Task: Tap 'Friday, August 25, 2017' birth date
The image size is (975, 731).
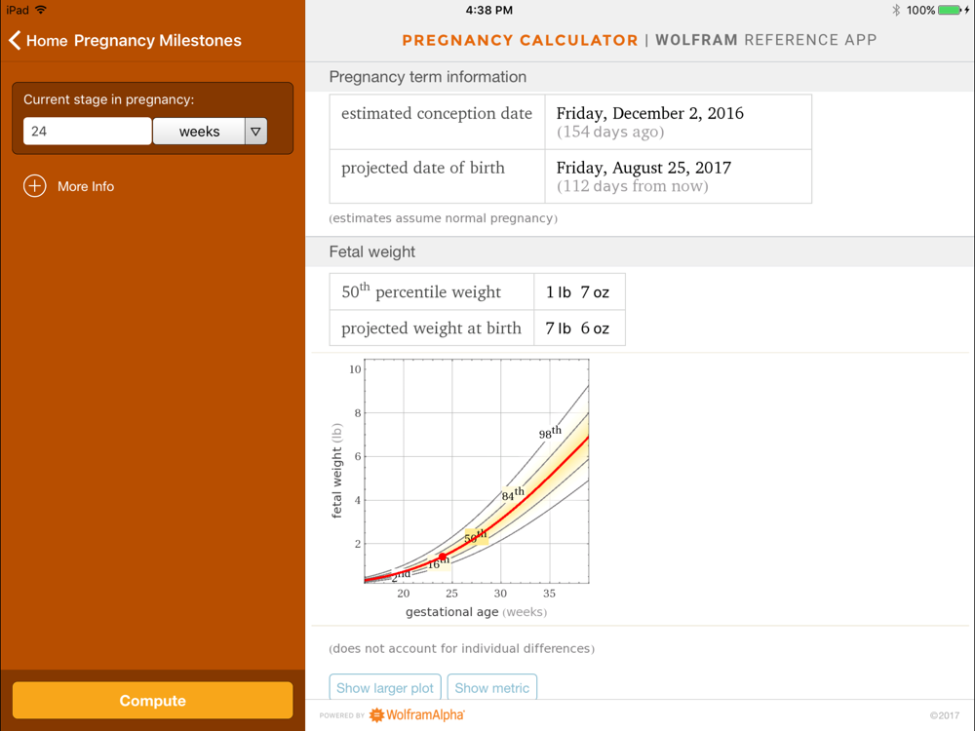Action: point(643,168)
